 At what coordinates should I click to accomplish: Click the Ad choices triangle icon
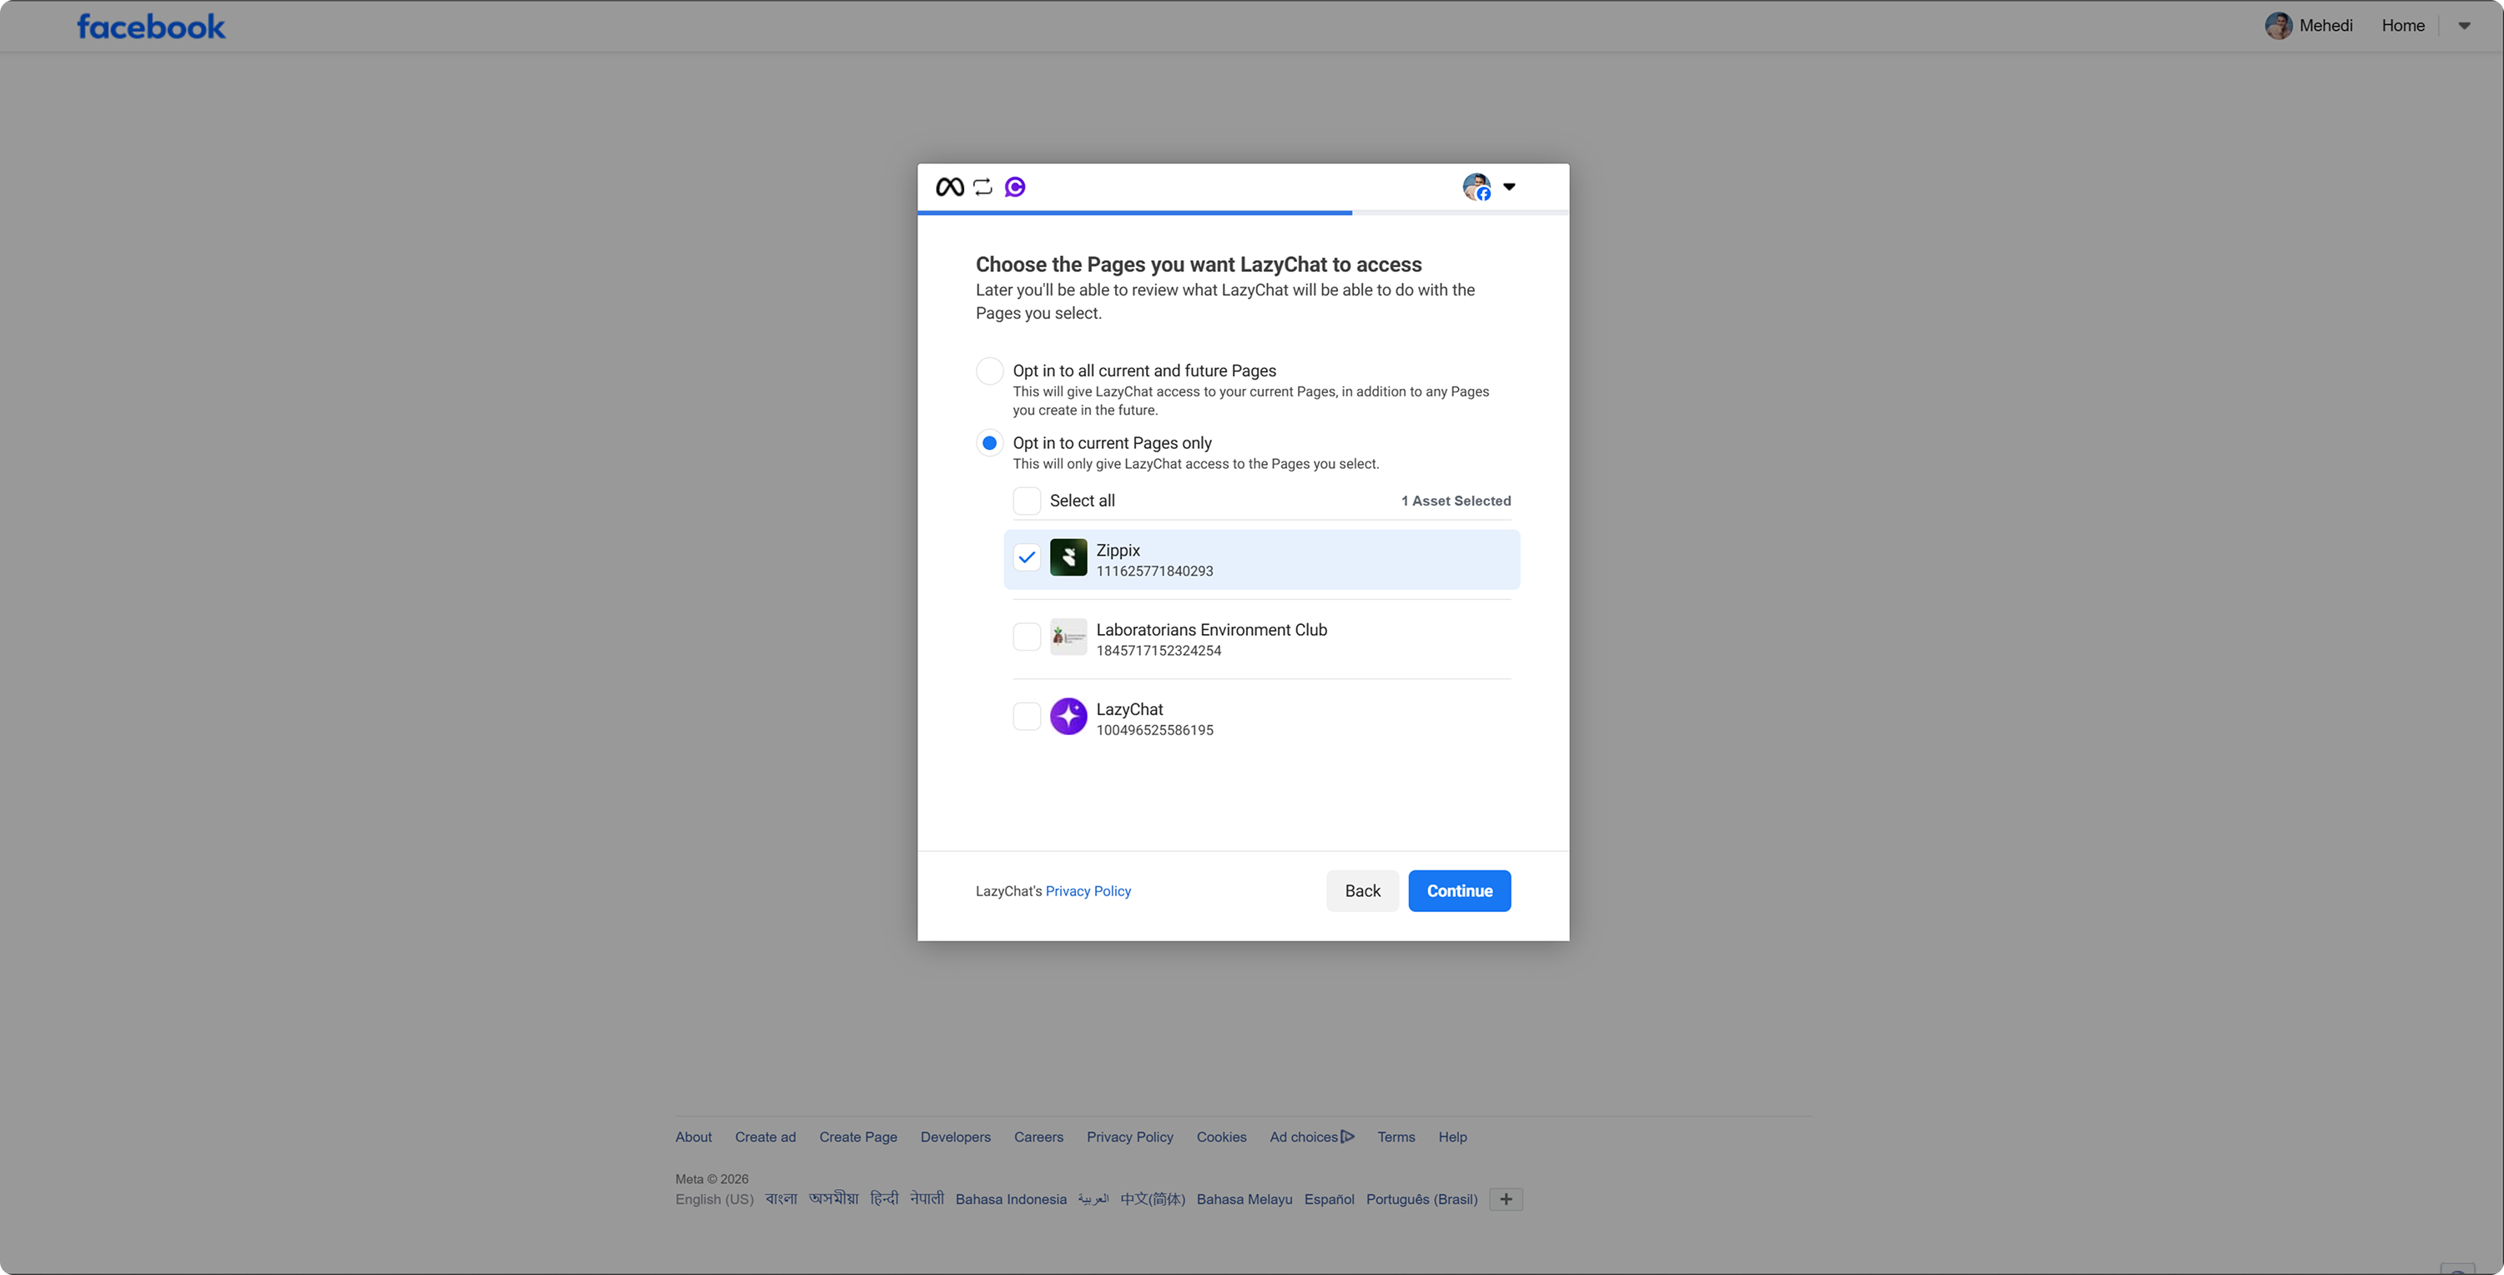tap(1347, 1136)
